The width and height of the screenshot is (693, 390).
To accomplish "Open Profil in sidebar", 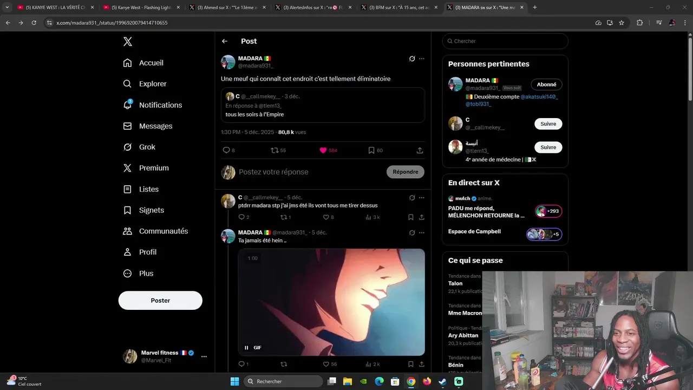I will tap(140, 252).
